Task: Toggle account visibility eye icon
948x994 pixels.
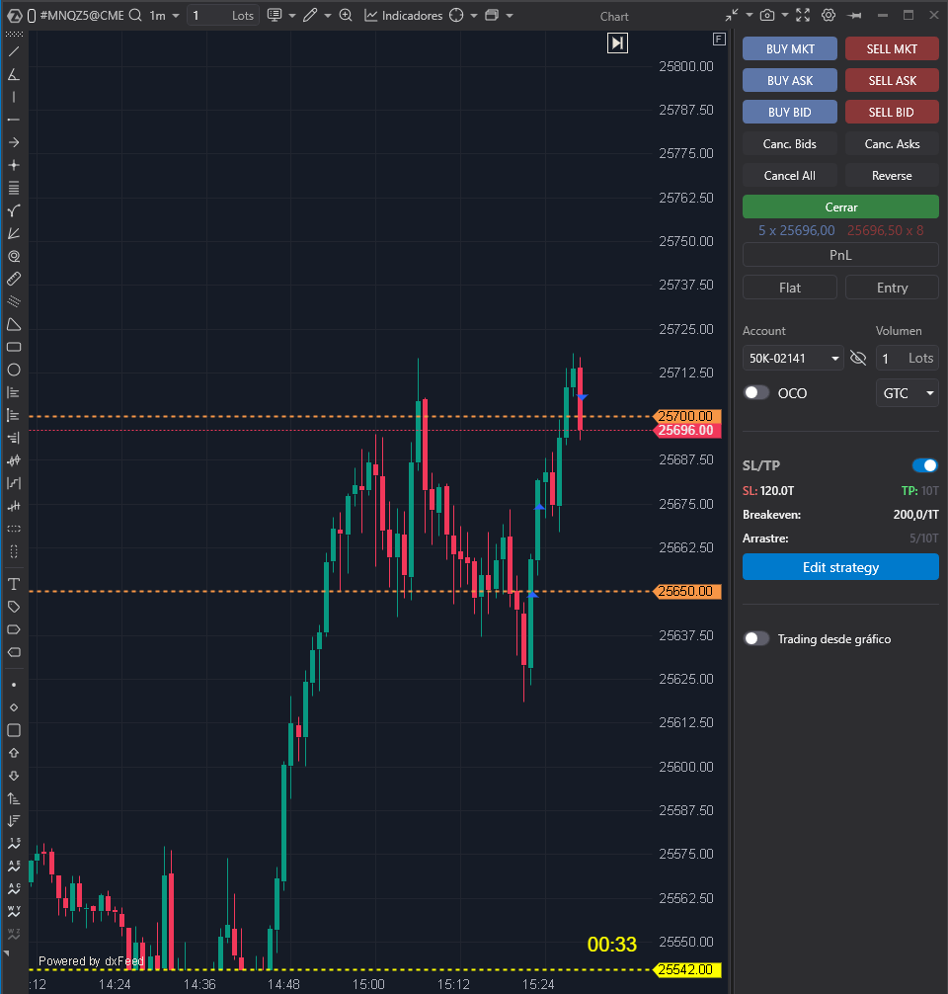Action: (858, 358)
